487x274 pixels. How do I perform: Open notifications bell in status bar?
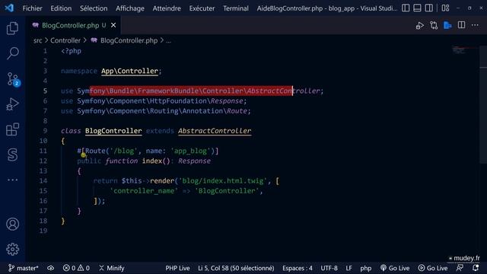(476, 268)
